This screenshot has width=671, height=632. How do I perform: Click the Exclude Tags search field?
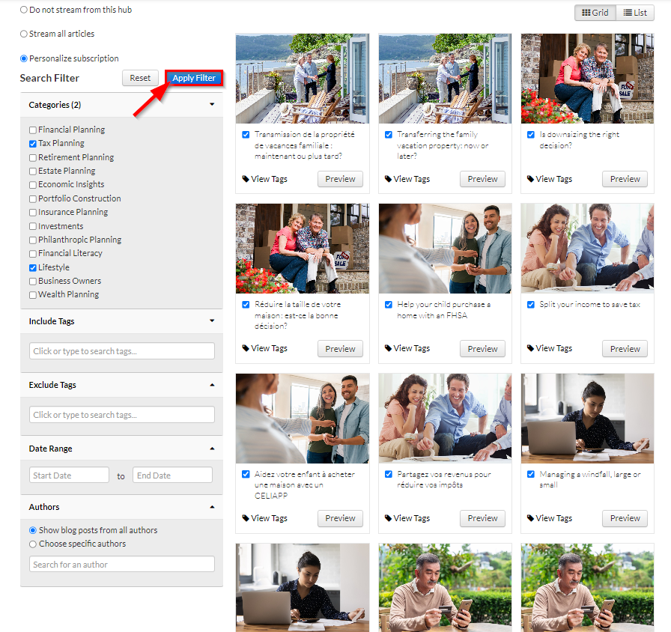click(121, 415)
